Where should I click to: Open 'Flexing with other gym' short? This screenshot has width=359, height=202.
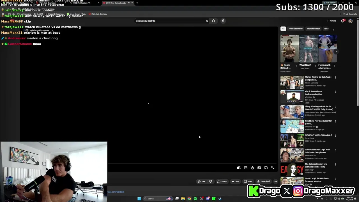click(x=327, y=49)
